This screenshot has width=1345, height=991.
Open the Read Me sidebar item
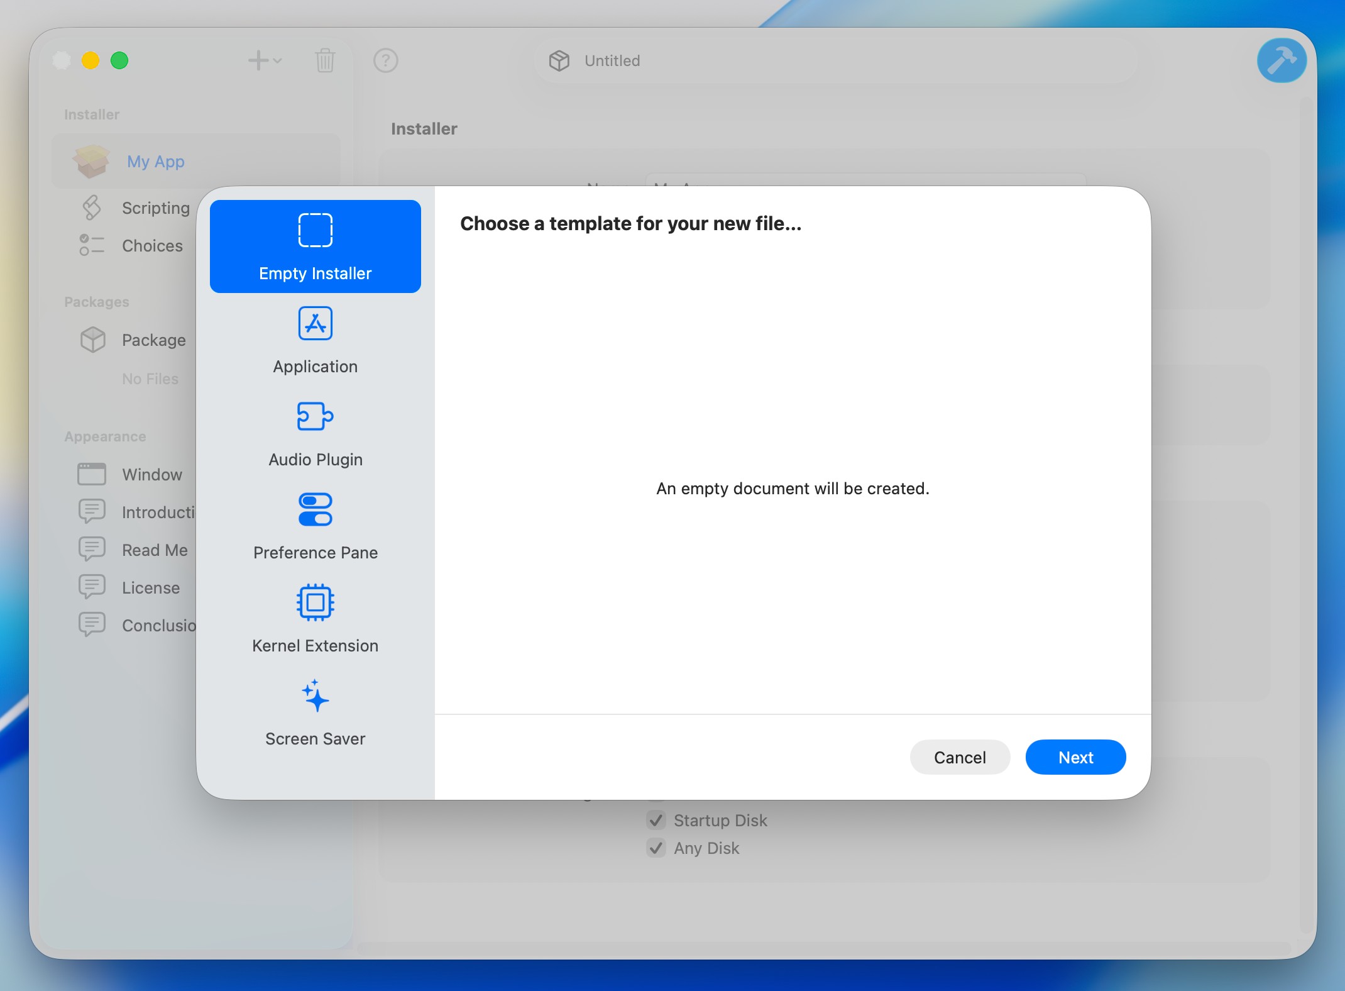tap(155, 550)
